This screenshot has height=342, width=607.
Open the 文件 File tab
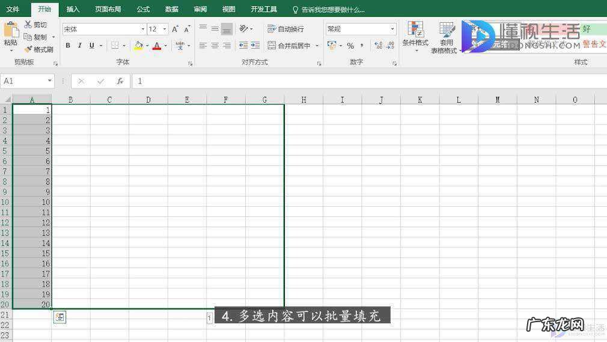(x=13, y=9)
